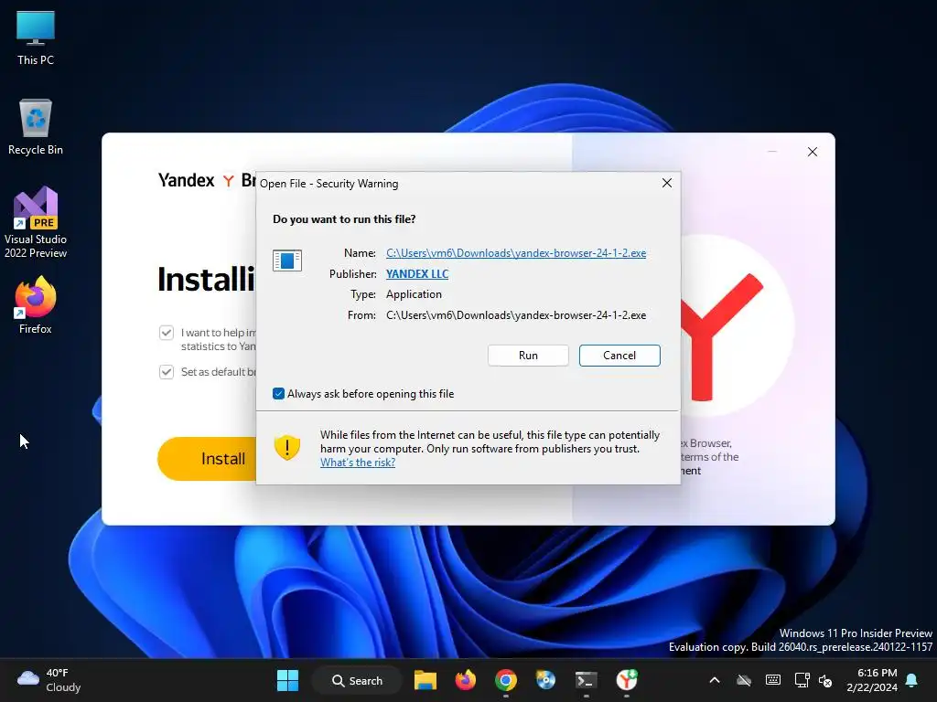This screenshot has width=937, height=702.
Task: Open the disc installer taskbar icon
Action: pyautogui.click(x=545, y=680)
